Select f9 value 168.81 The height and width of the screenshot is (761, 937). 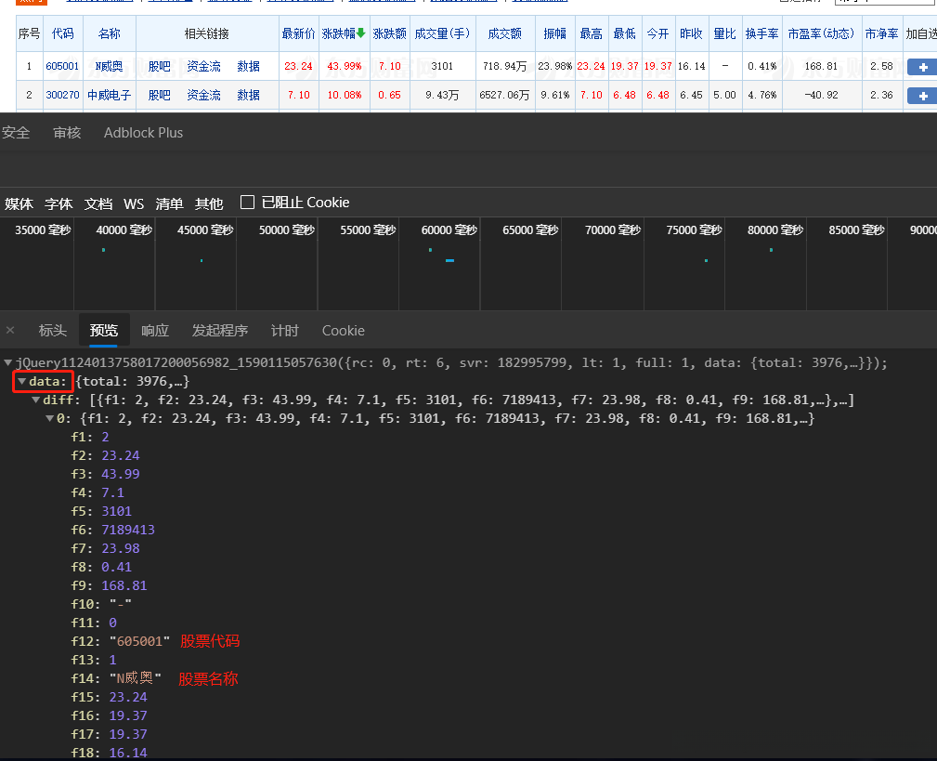[x=124, y=585]
